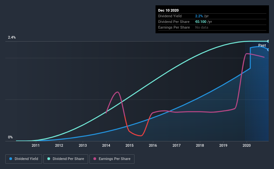This screenshot has height=169, width=274.
Task: Click the teal Dividend Per Share legend dot
Action: coord(49,159)
